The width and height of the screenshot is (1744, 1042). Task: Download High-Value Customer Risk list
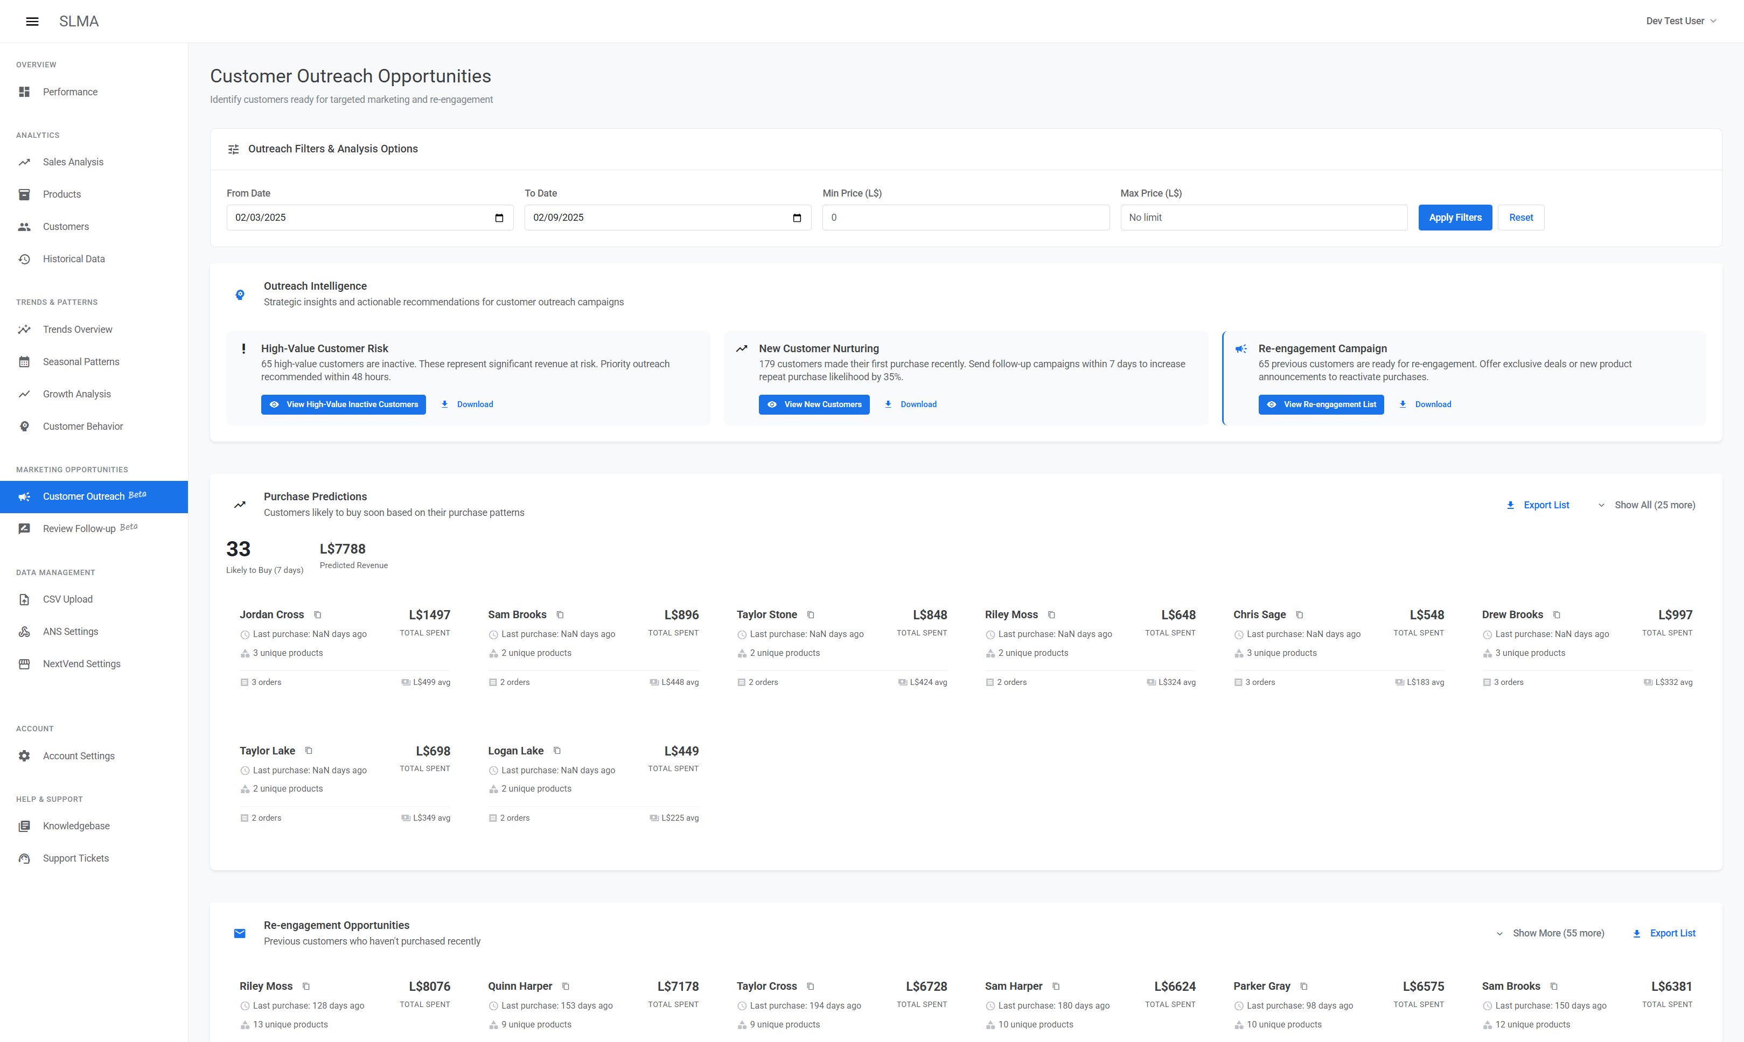467,404
